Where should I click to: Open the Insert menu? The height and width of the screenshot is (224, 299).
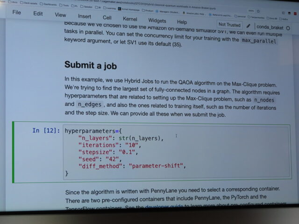85,16
